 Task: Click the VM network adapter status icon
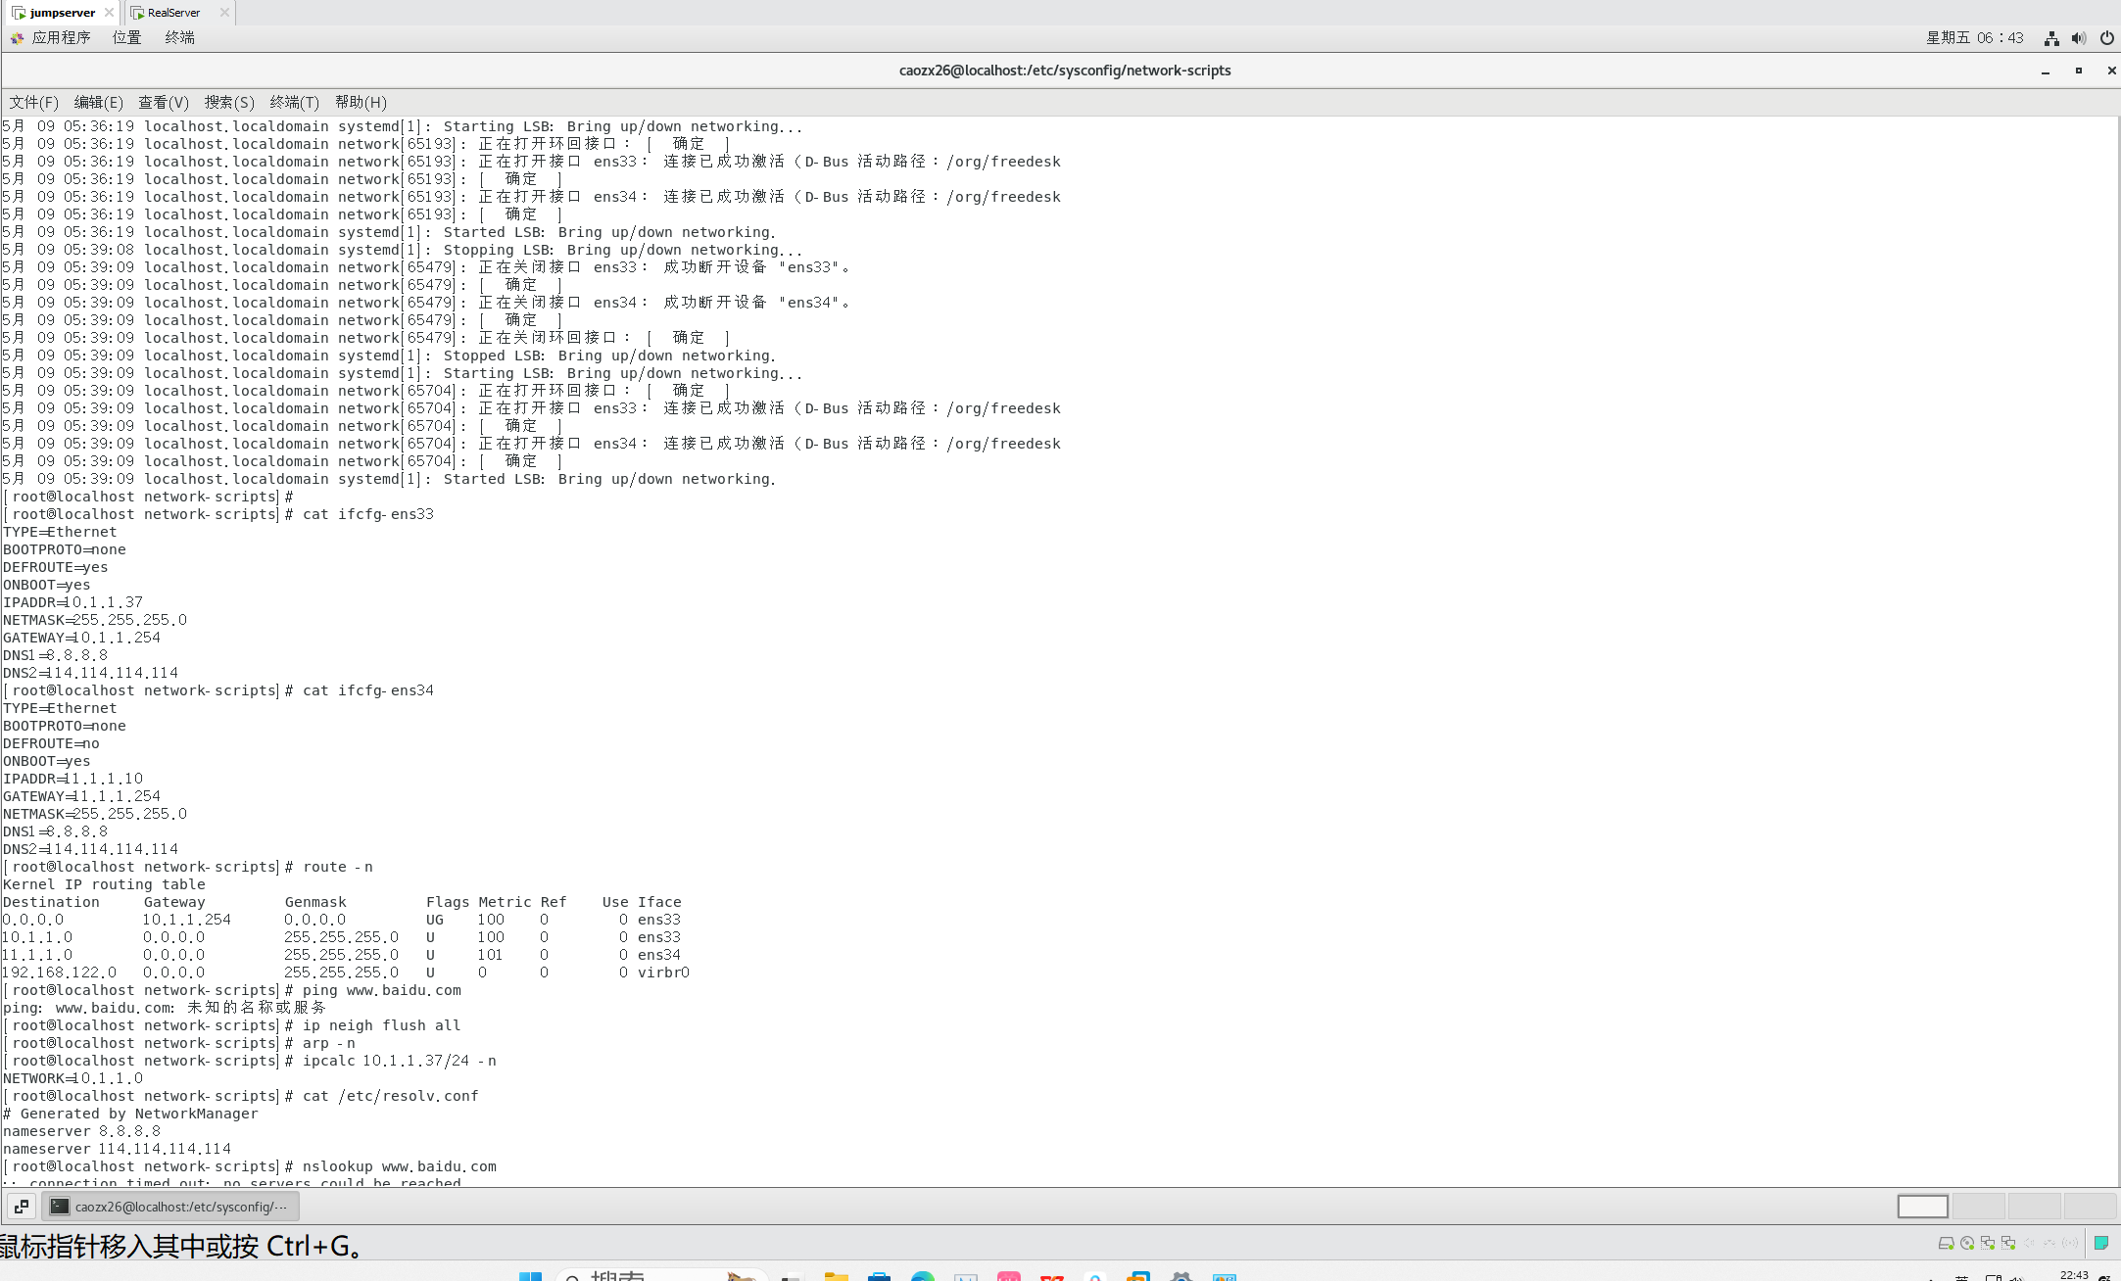(x=1988, y=1243)
